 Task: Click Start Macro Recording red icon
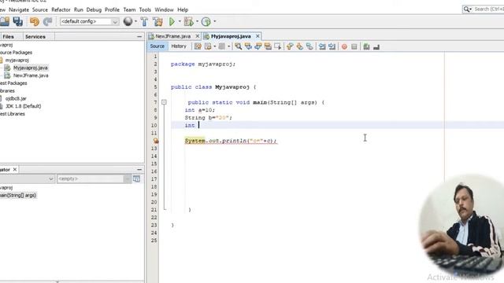(x=344, y=47)
